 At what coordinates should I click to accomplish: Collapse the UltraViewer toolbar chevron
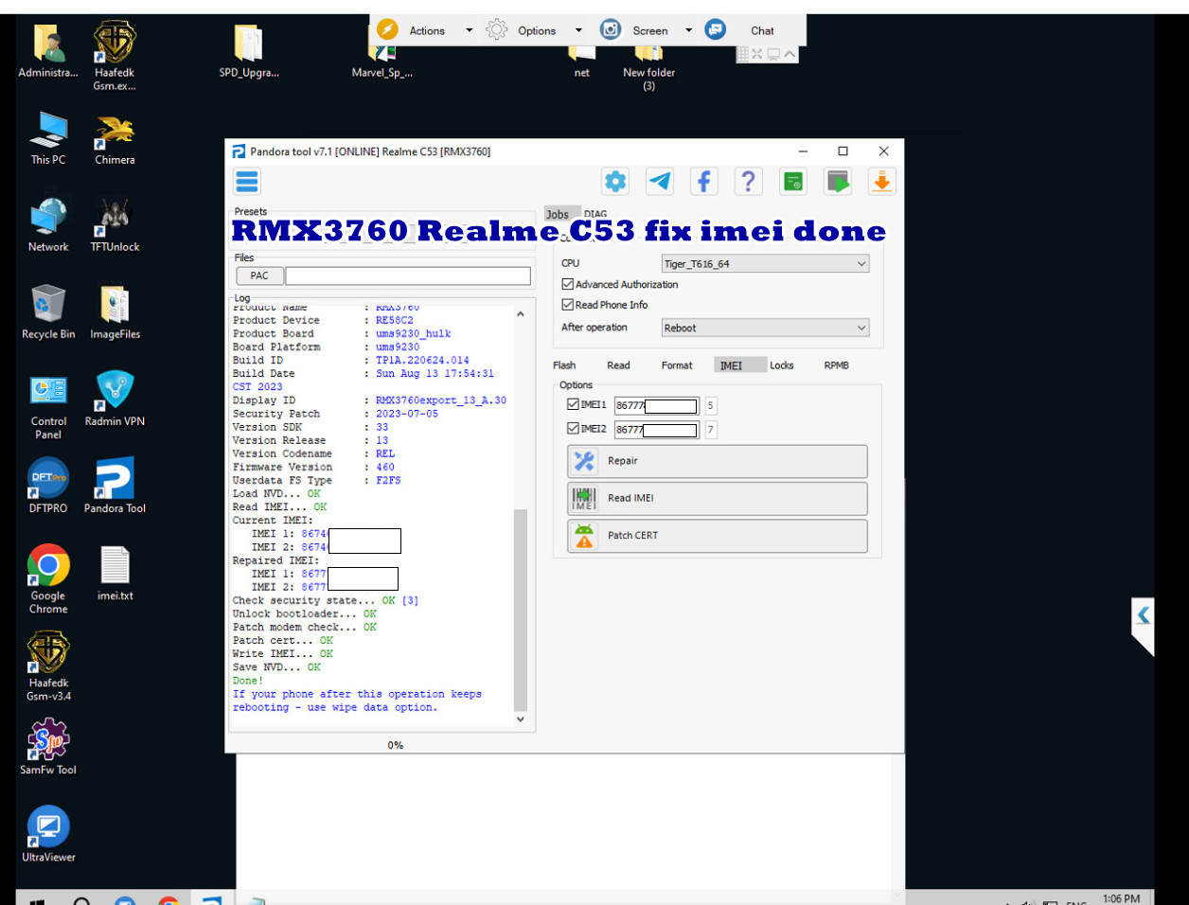[x=790, y=54]
